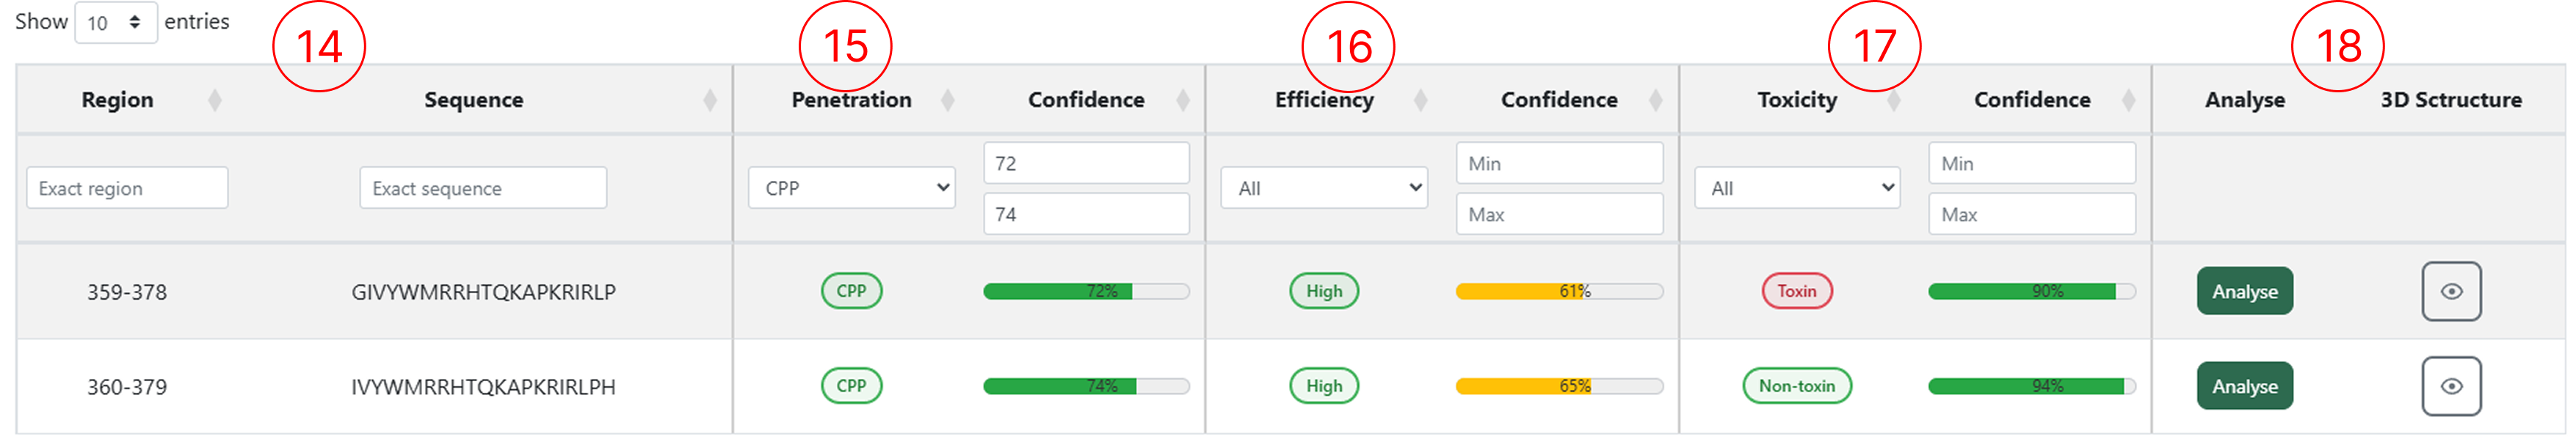
Task: Open the Toxicity All filter dropdown
Action: [x=1797, y=188]
